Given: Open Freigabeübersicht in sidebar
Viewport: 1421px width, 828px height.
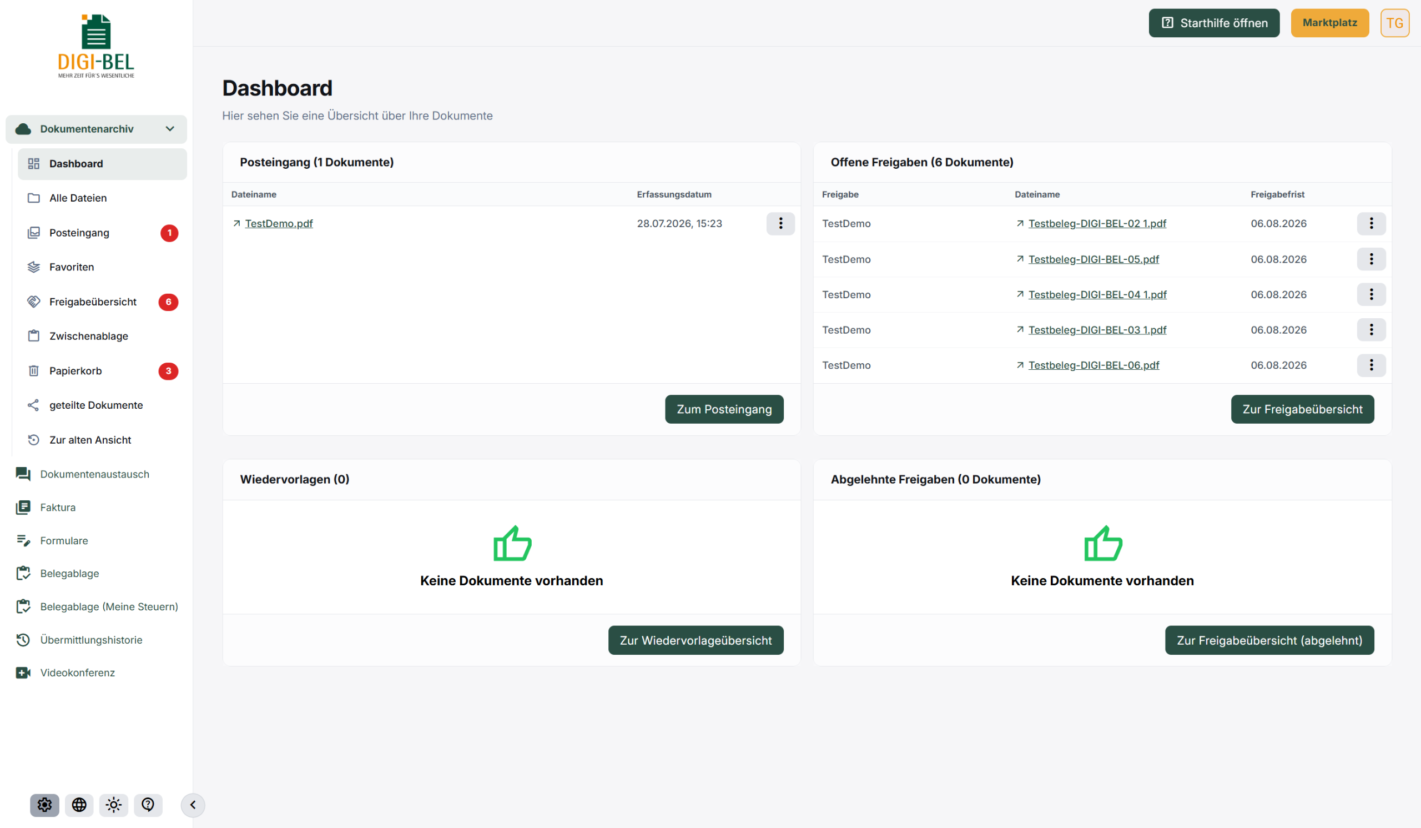Looking at the screenshot, I should click(x=102, y=302).
